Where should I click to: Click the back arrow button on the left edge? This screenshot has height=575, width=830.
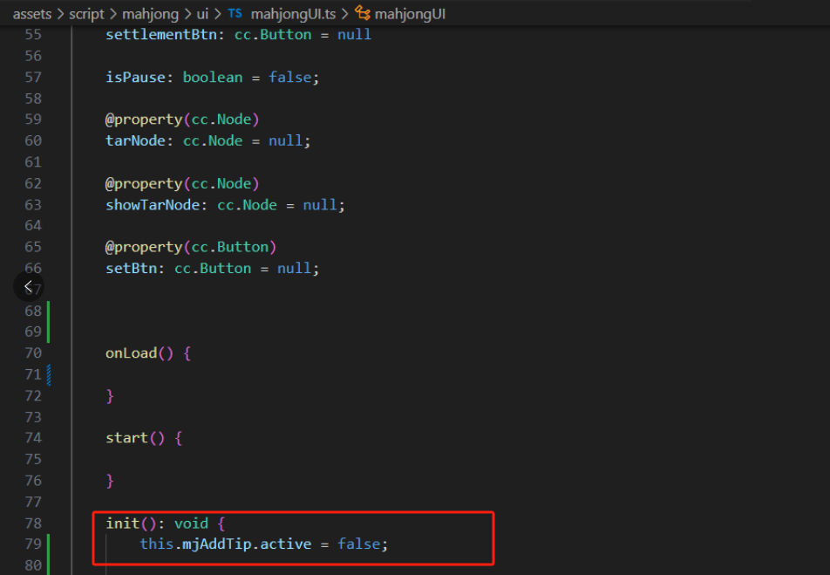(x=28, y=287)
